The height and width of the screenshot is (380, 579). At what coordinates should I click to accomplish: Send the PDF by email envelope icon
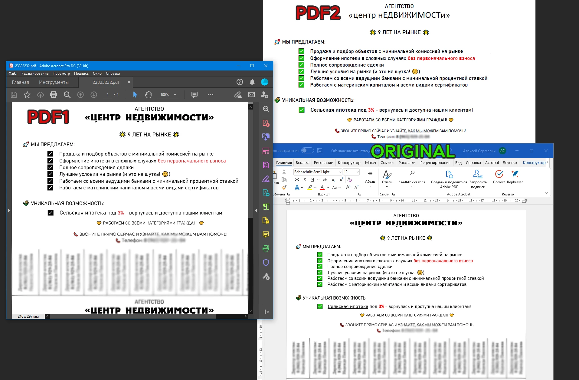(251, 95)
